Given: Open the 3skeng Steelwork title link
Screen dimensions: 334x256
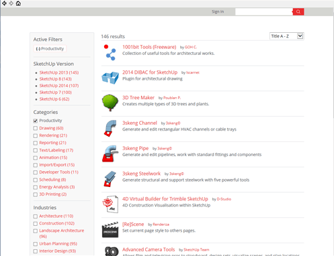Looking at the screenshot, I should [x=141, y=174].
